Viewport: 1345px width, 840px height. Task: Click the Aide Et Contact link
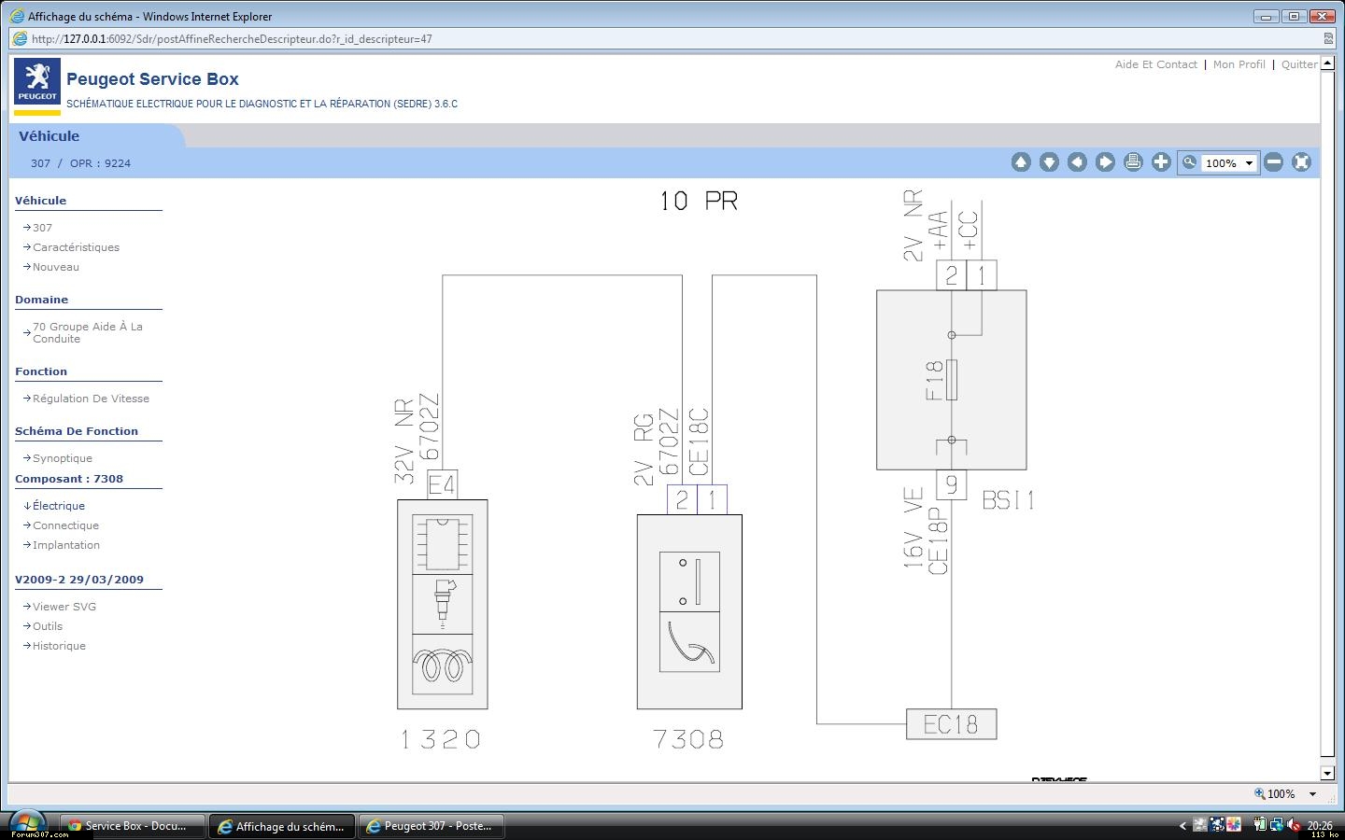coord(1155,64)
